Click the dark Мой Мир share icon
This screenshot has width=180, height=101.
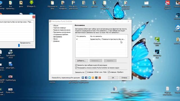96,78
